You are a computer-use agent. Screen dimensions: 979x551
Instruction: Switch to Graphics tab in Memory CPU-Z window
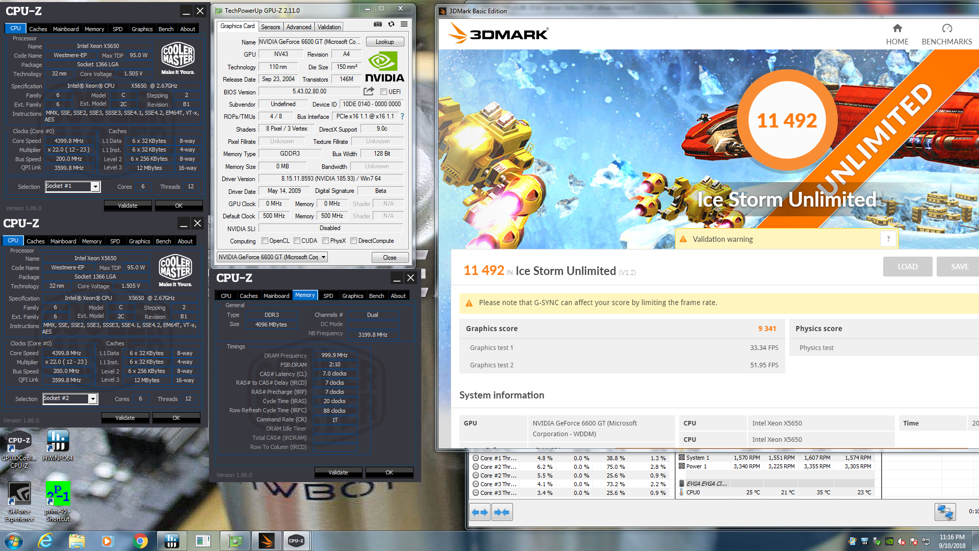point(353,296)
